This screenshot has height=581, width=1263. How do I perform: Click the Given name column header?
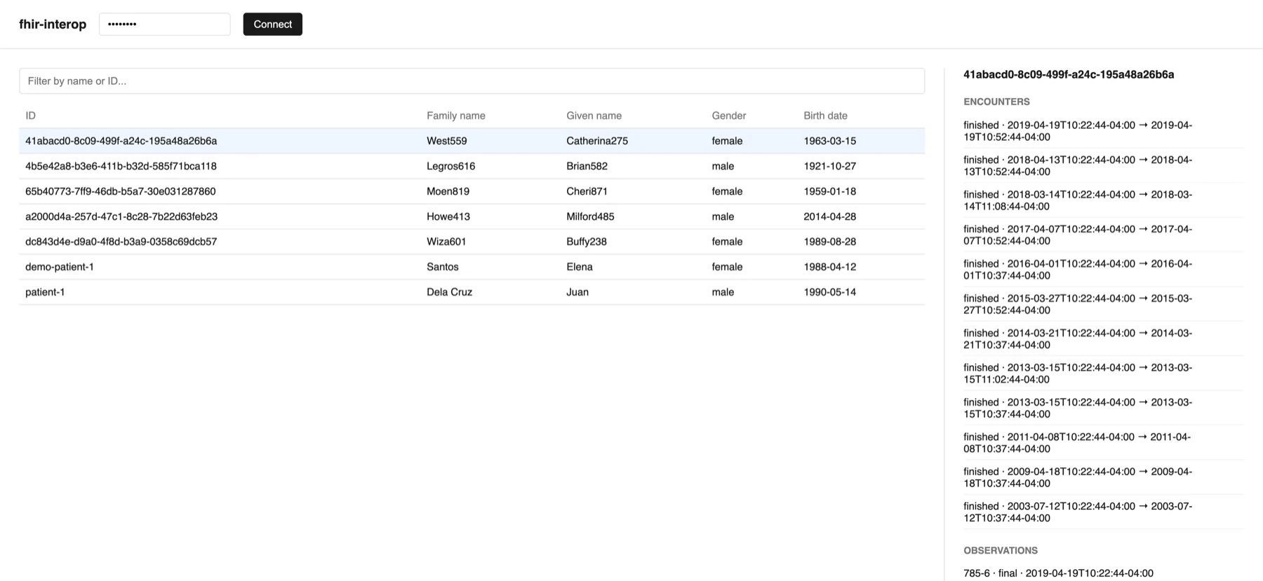[594, 116]
